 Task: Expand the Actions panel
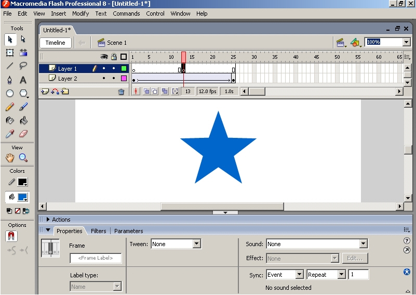[x=48, y=219]
